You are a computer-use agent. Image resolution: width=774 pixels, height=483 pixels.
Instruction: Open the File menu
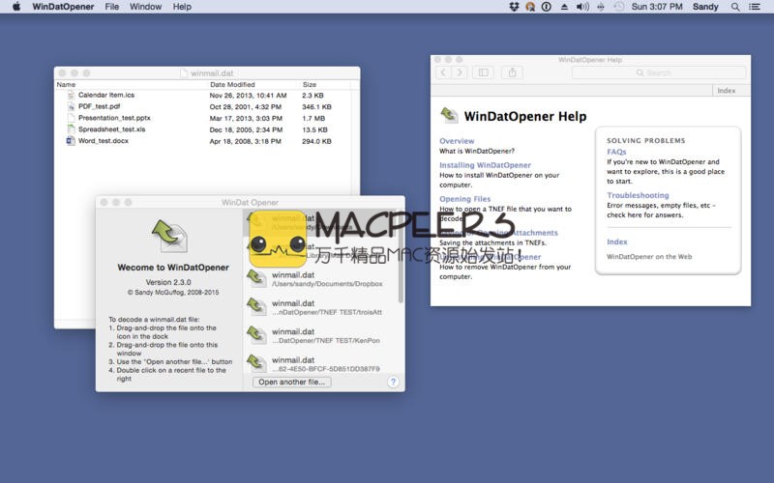[x=112, y=7]
